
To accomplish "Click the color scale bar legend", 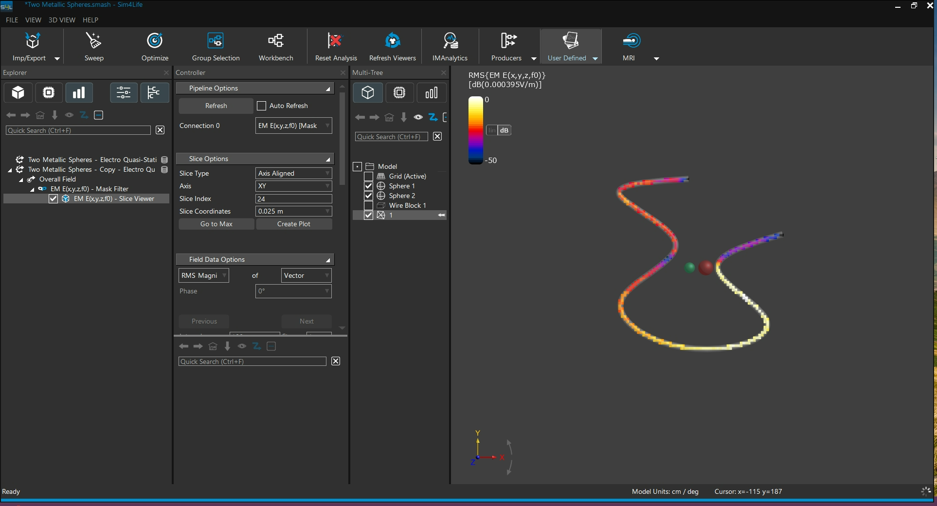I will 475,130.
